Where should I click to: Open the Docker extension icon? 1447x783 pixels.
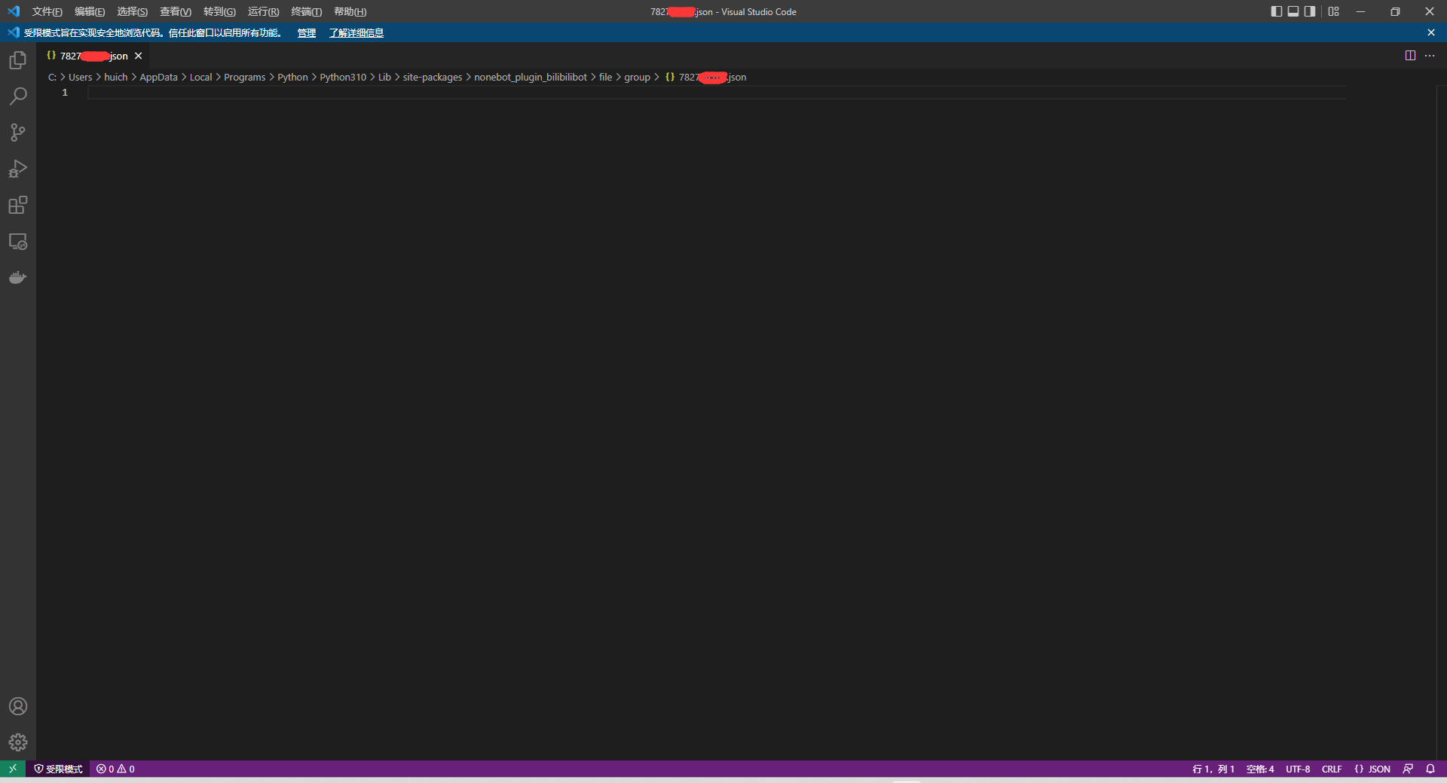click(17, 277)
